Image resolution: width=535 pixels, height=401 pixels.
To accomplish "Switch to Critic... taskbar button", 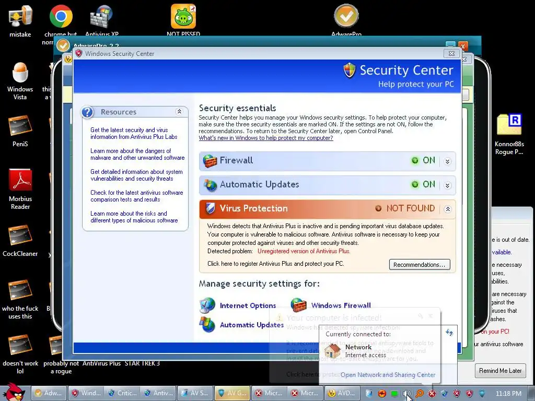I will point(122,393).
